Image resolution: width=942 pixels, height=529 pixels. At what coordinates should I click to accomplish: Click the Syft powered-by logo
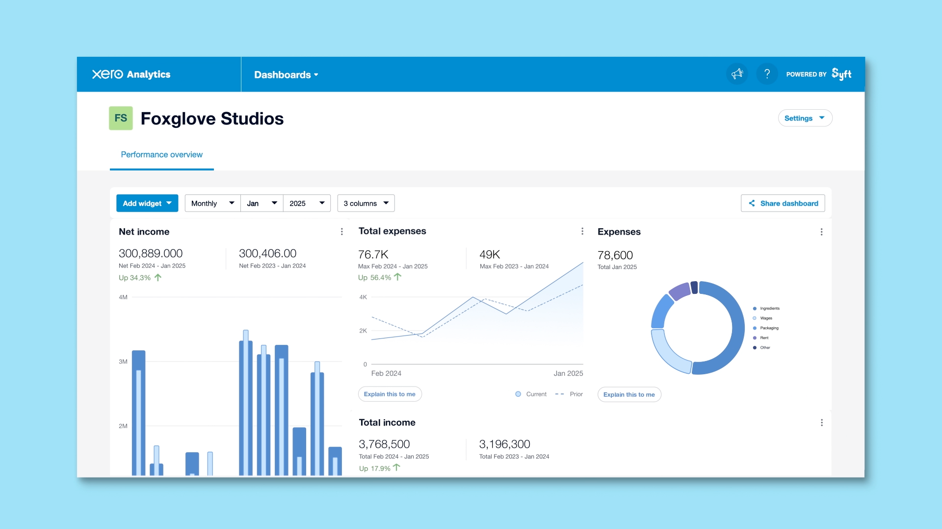[x=841, y=74]
